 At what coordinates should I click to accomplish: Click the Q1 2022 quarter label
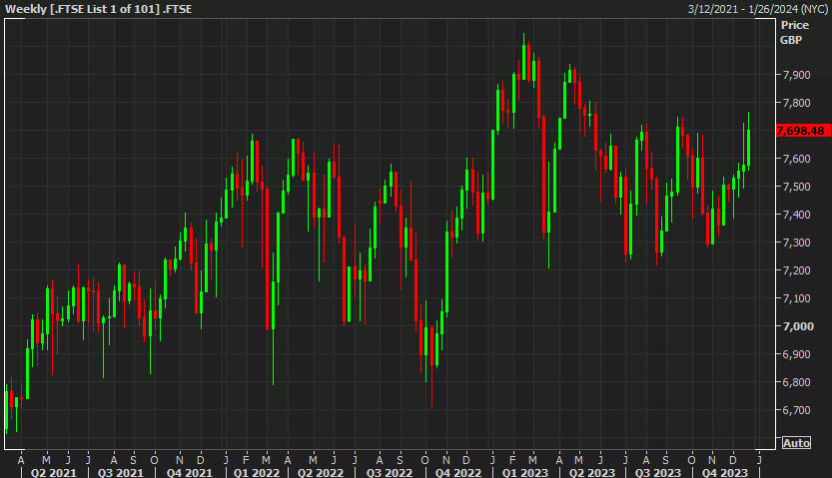click(257, 472)
